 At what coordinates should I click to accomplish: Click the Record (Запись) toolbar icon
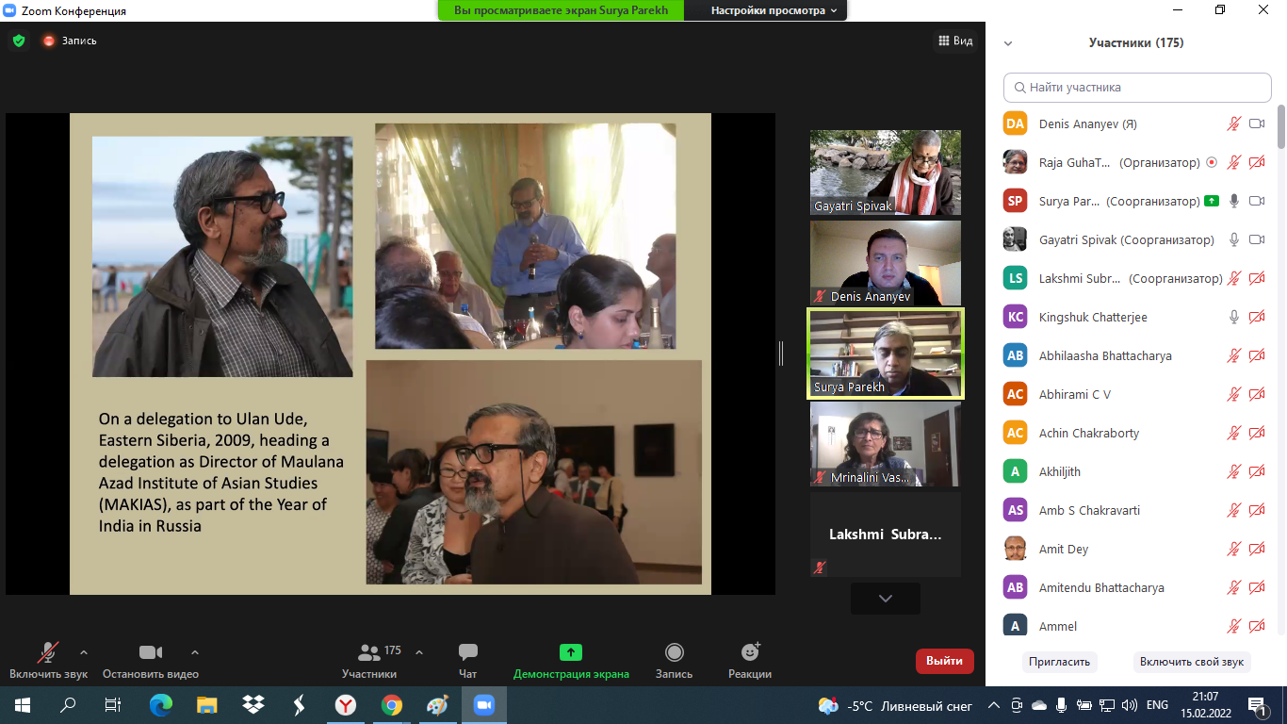674,652
